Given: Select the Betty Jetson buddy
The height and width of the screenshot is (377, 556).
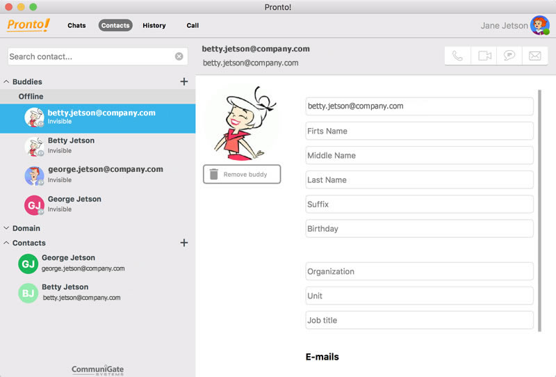Looking at the screenshot, I should click(x=97, y=146).
